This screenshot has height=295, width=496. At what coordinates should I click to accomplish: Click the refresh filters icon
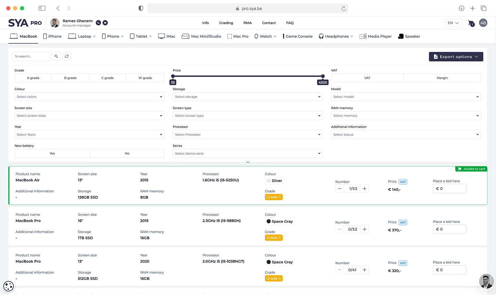(x=67, y=56)
